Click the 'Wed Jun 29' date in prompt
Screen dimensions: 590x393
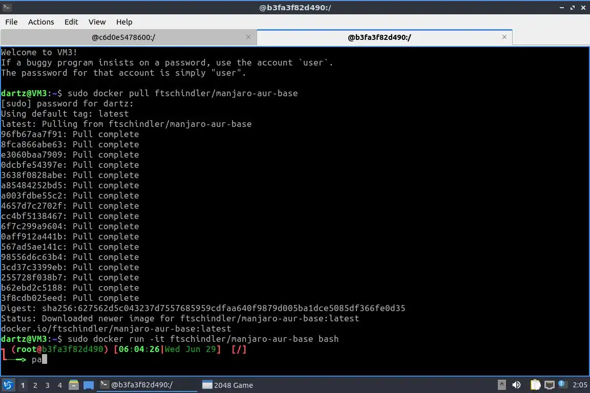coord(191,349)
